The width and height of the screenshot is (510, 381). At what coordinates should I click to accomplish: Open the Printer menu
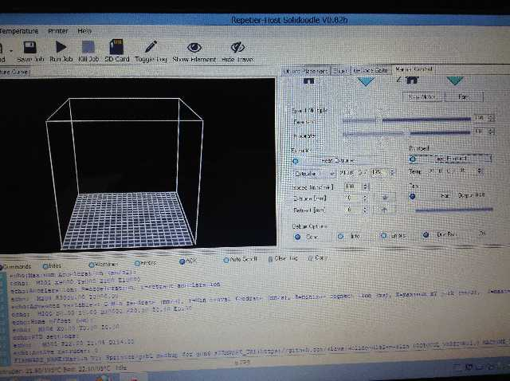tap(58, 30)
